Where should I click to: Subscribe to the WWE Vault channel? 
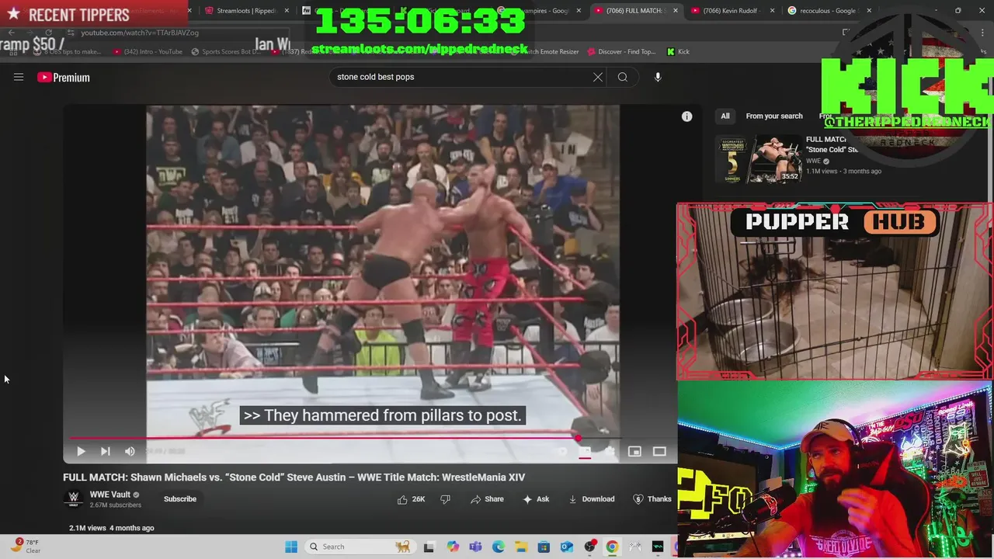point(180,499)
